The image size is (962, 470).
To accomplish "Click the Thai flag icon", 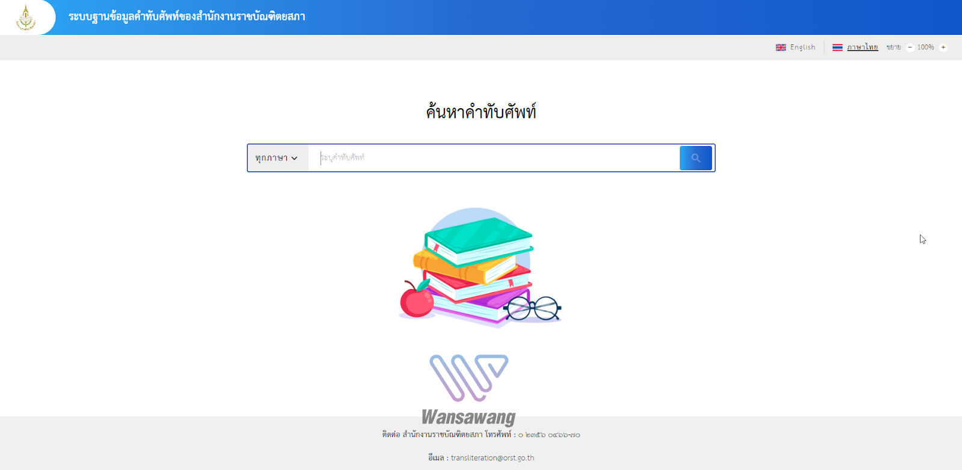I will click(838, 47).
